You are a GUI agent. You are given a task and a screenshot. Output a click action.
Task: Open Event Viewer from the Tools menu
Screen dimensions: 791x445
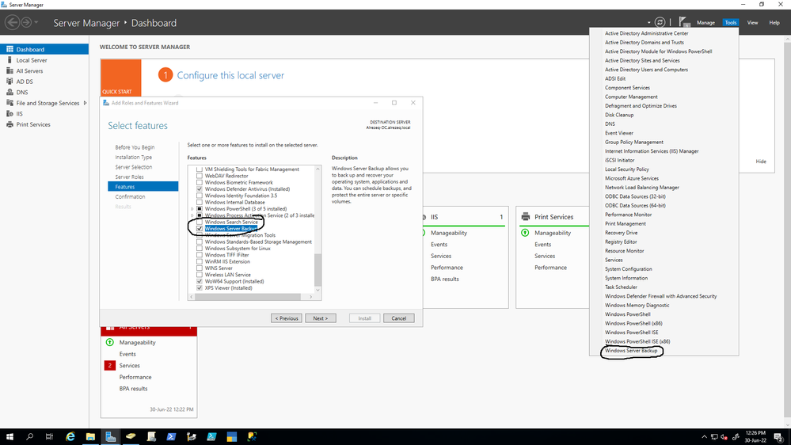(x=619, y=133)
